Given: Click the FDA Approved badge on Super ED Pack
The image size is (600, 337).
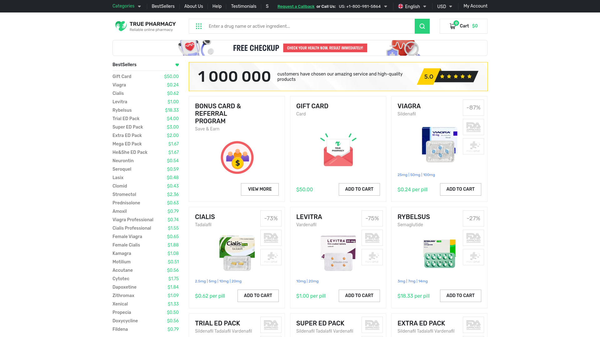Looking at the screenshot, I should point(372,325).
